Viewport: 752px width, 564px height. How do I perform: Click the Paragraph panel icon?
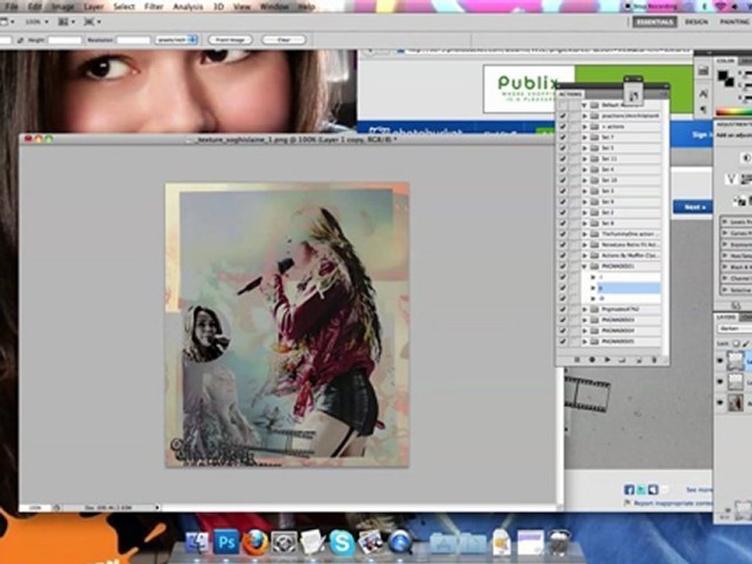point(703,110)
